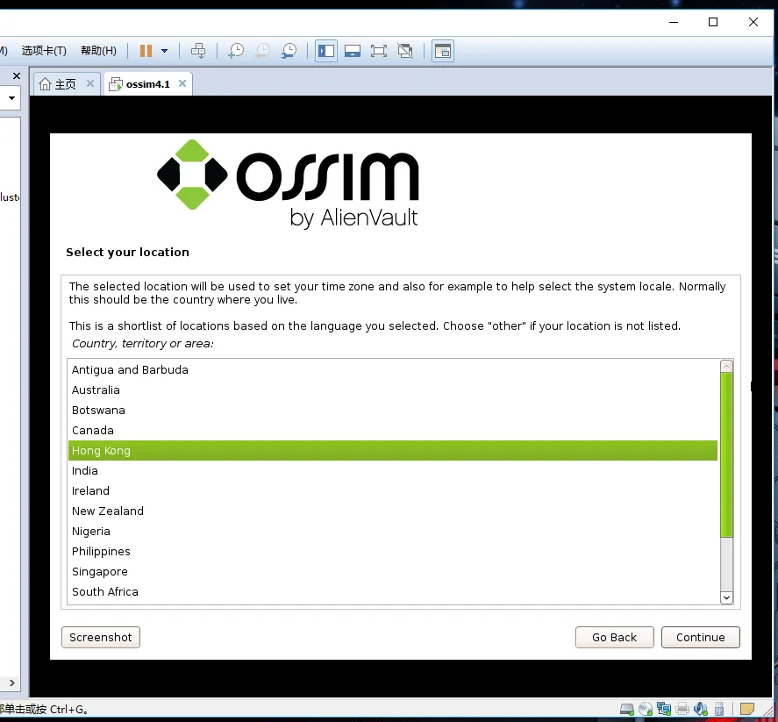Select Singapore in the country list
Screen dimensions: 778x722
coord(393,572)
